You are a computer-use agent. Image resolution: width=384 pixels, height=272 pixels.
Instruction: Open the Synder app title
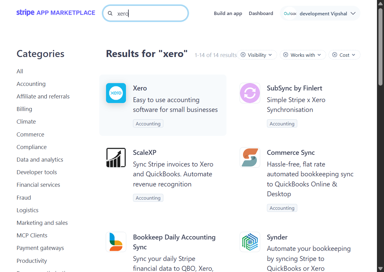(277, 237)
